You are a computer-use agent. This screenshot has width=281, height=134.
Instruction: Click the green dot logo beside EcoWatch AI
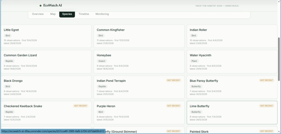tap(40, 6)
